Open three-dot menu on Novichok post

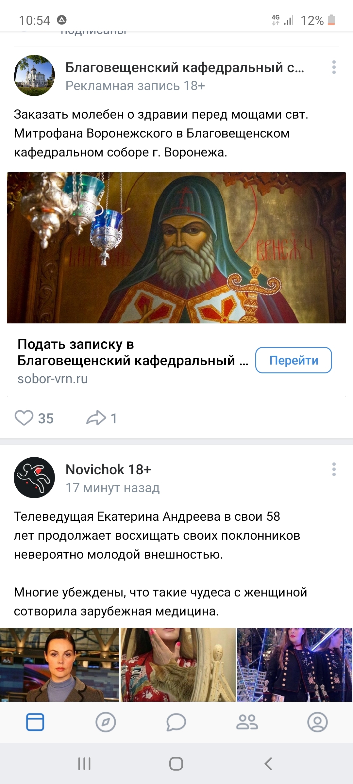click(334, 469)
